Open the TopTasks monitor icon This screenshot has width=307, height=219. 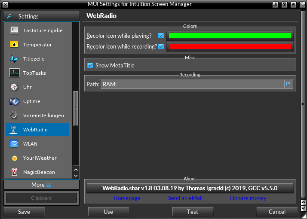click(14, 73)
